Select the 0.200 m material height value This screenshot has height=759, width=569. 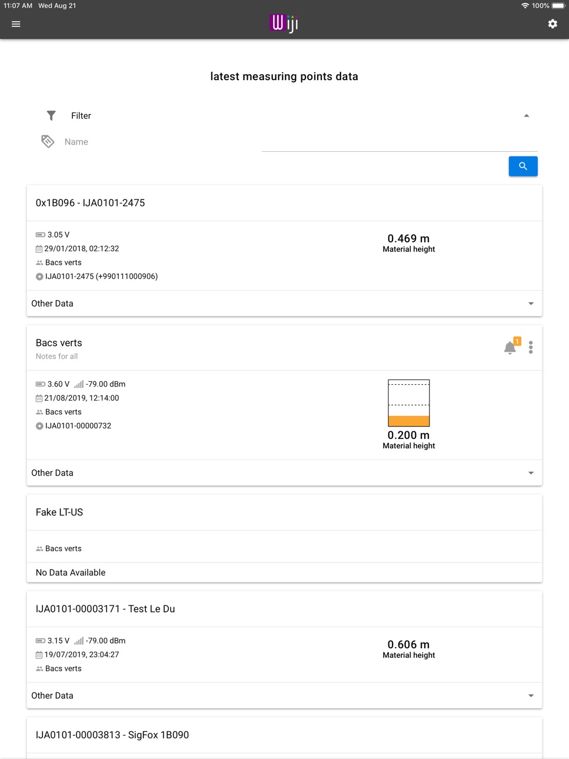pos(408,435)
